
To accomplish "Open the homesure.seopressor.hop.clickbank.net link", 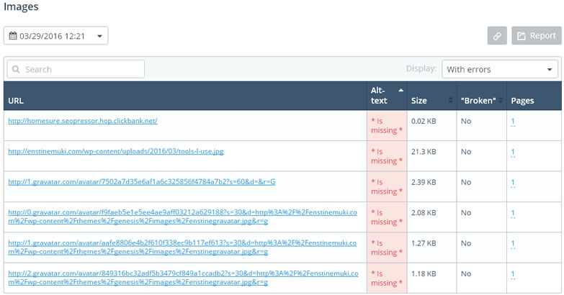I will pos(82,121).
